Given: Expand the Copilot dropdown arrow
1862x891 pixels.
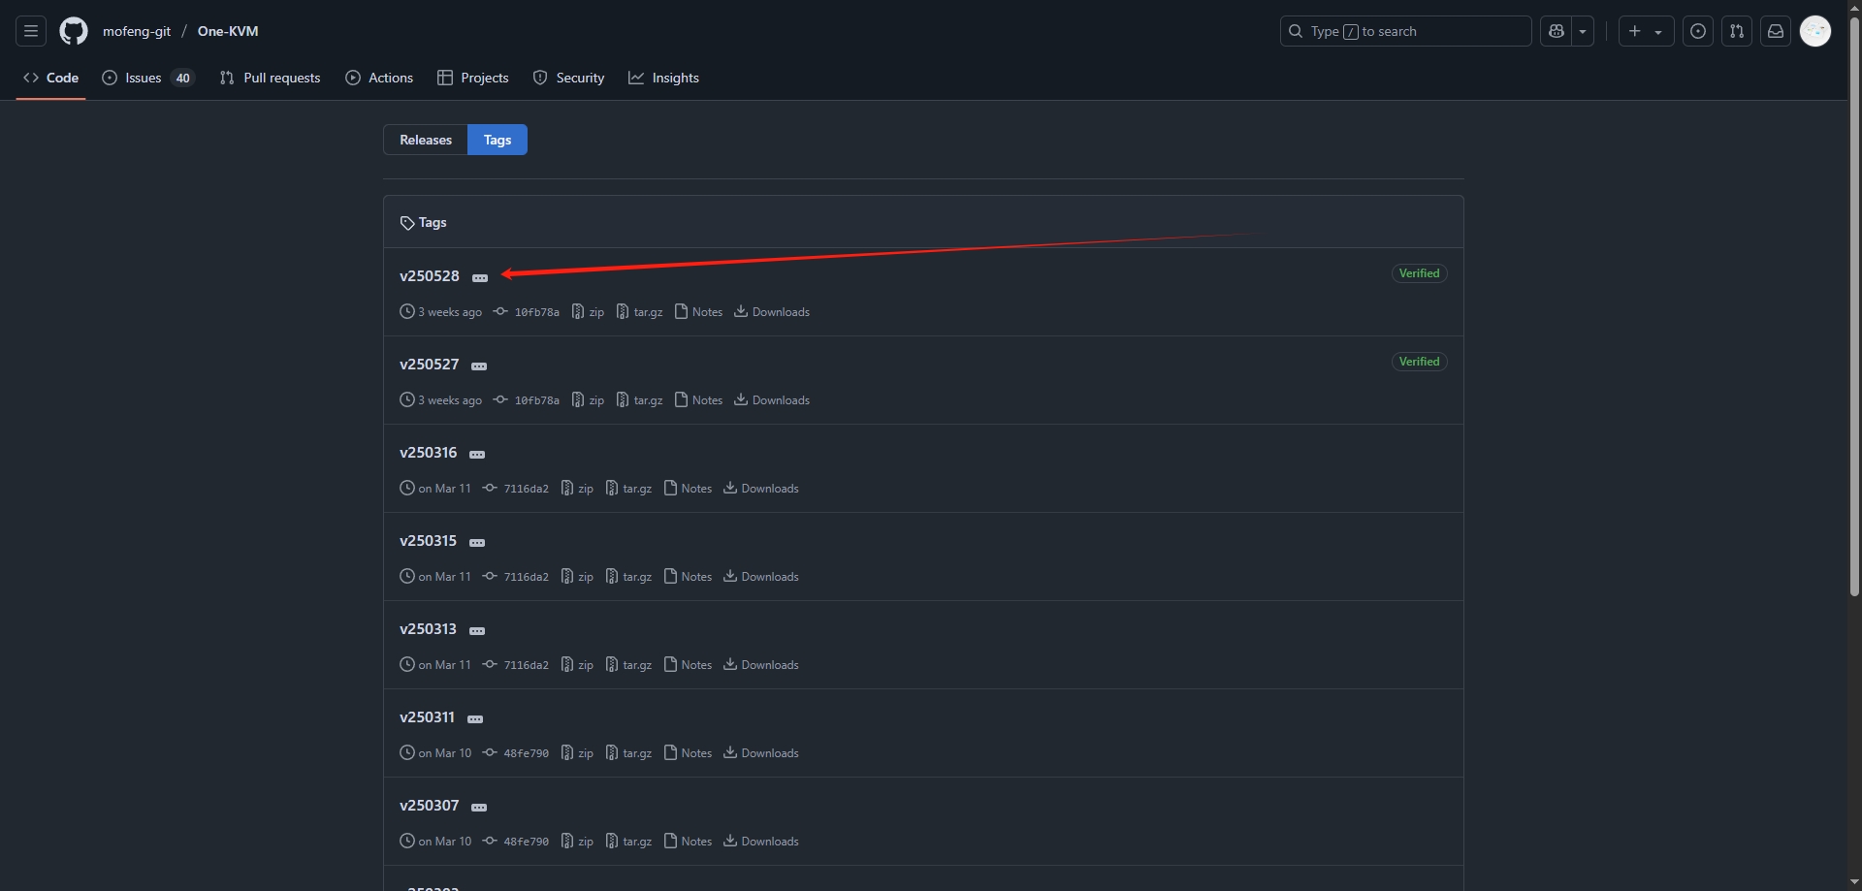Looking at the screenshot, I should click(1583, 31).
